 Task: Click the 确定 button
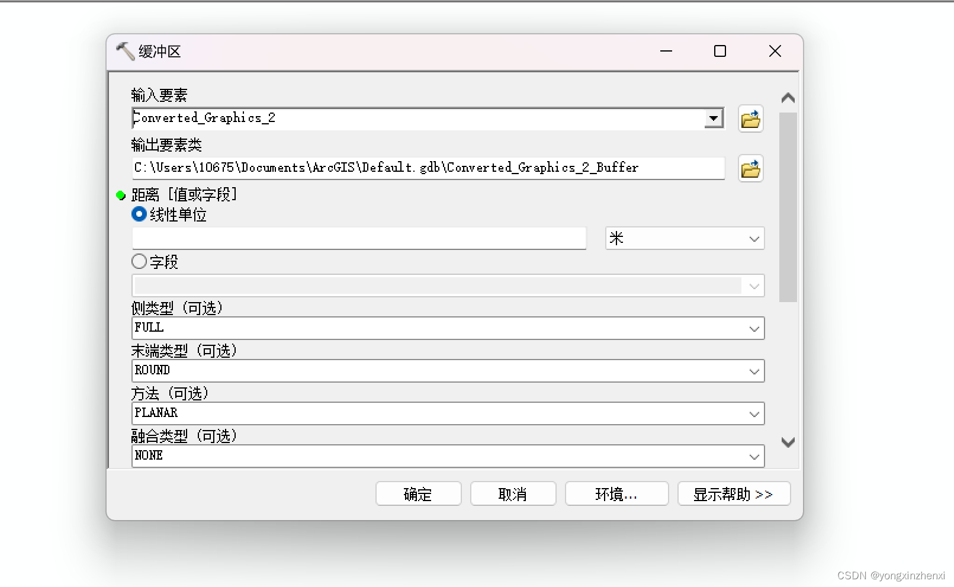[x=418, y=493]
